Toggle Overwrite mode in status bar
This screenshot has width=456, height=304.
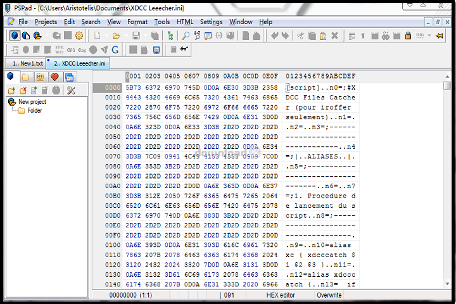tap(329, 295)
